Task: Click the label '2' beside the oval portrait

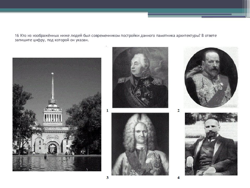Action: tap(178, 110)
